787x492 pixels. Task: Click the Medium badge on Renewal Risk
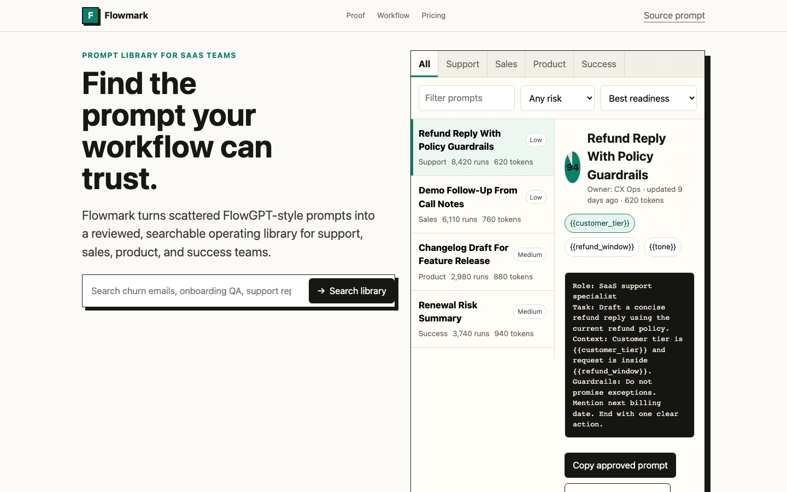click(x=530, y=312)
